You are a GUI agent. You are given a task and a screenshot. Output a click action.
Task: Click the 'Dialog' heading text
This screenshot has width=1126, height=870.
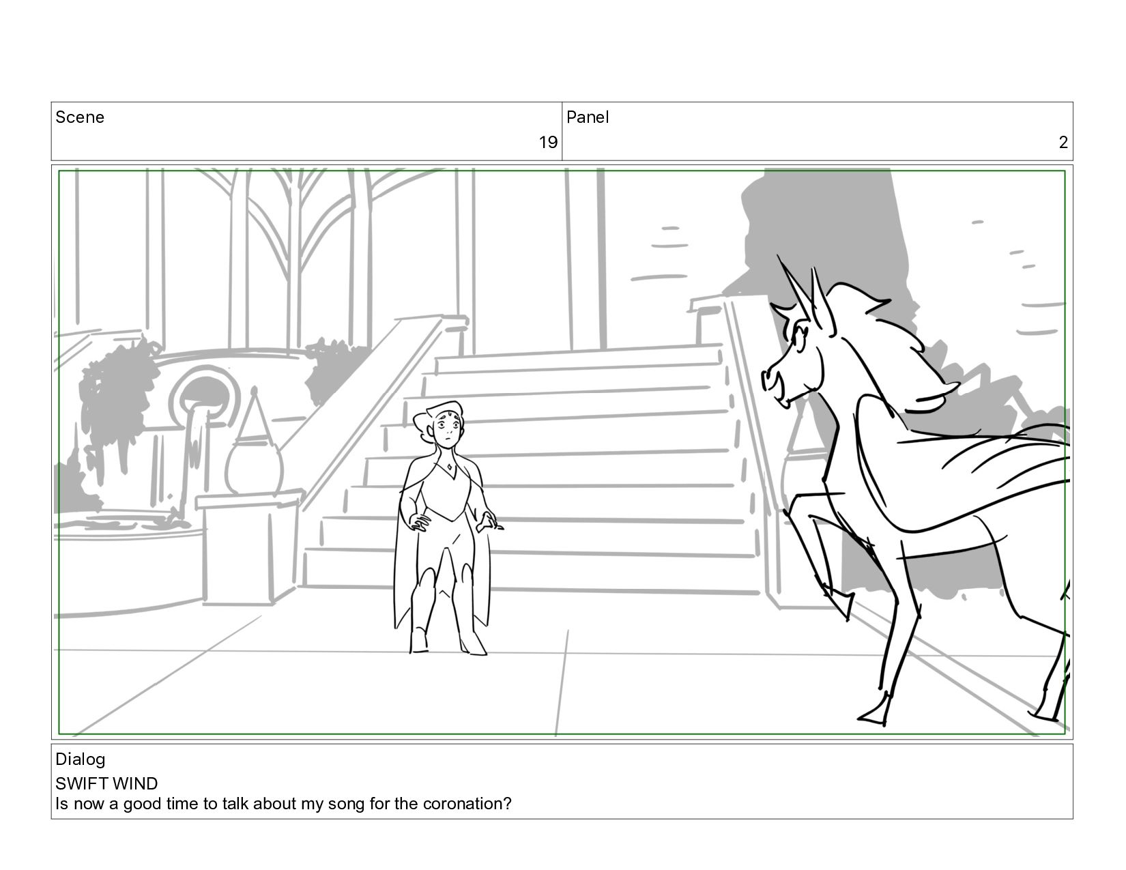(x=81, y=759)
